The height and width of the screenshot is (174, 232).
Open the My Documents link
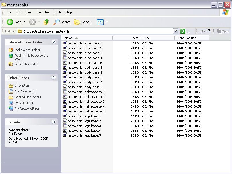25,91
